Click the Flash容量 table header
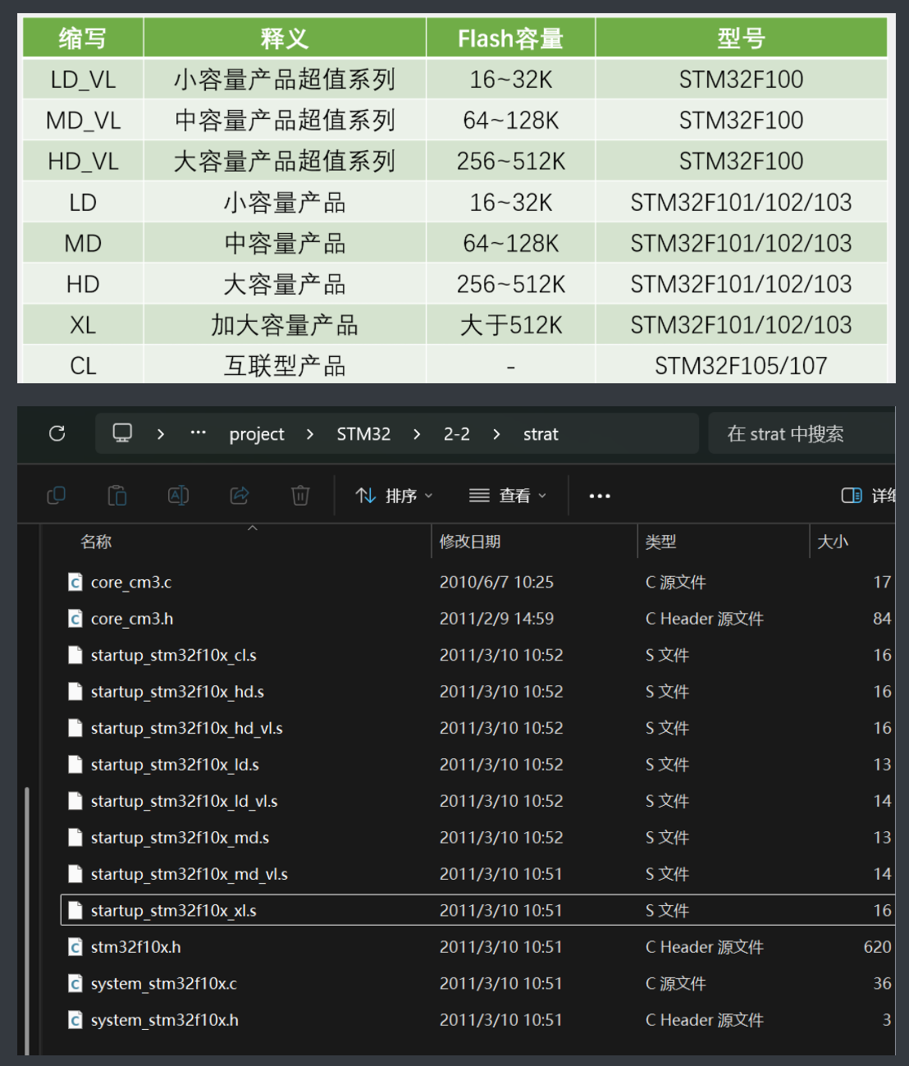The height and width of the screenshot is (1066, 909). click(x=510, y=38)
